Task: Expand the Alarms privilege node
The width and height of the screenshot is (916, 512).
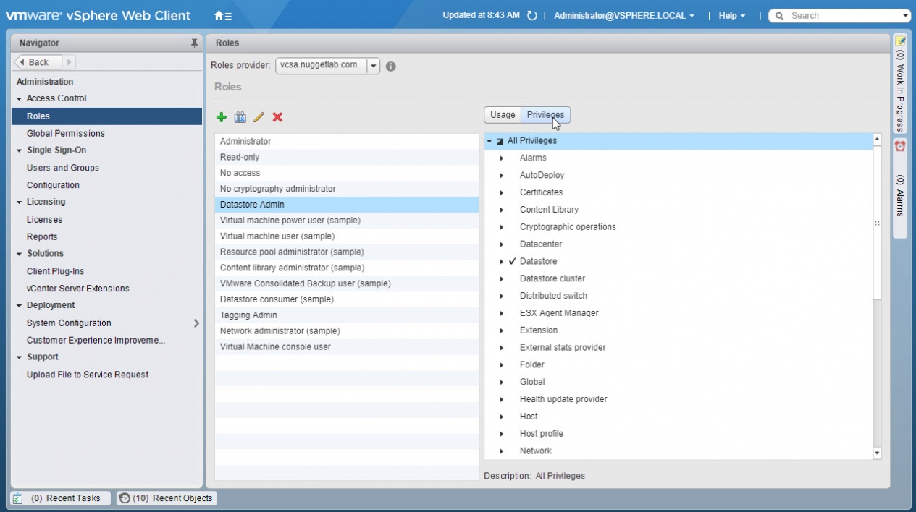Action: pos(502,158)
